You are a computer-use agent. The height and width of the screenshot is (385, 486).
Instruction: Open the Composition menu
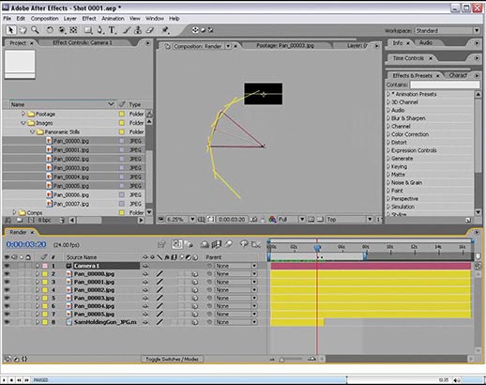click(x=44, y=19)
